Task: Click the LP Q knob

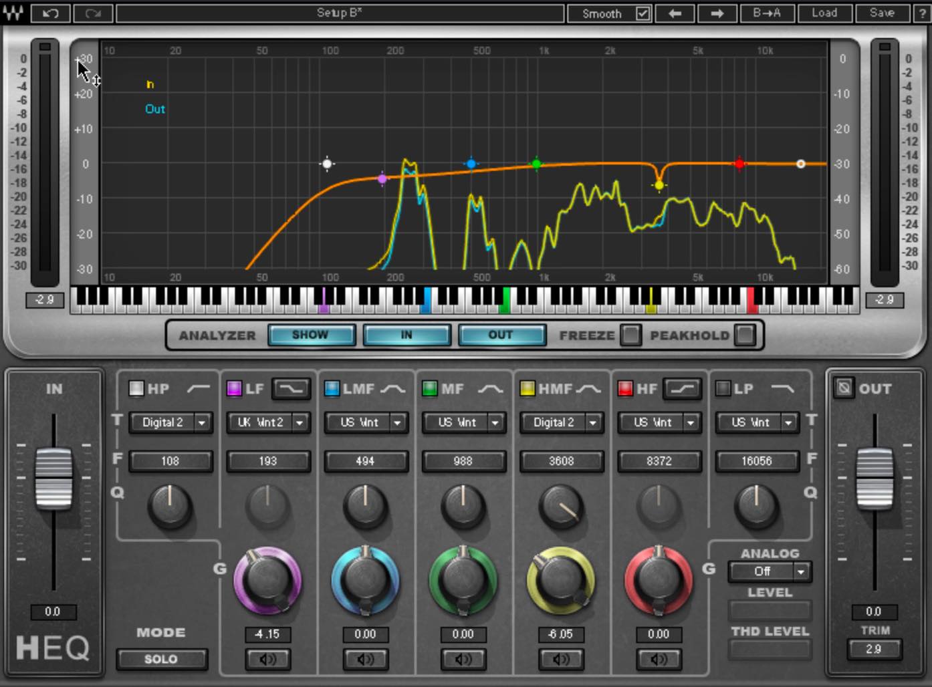Action: (x=757, y=507)
